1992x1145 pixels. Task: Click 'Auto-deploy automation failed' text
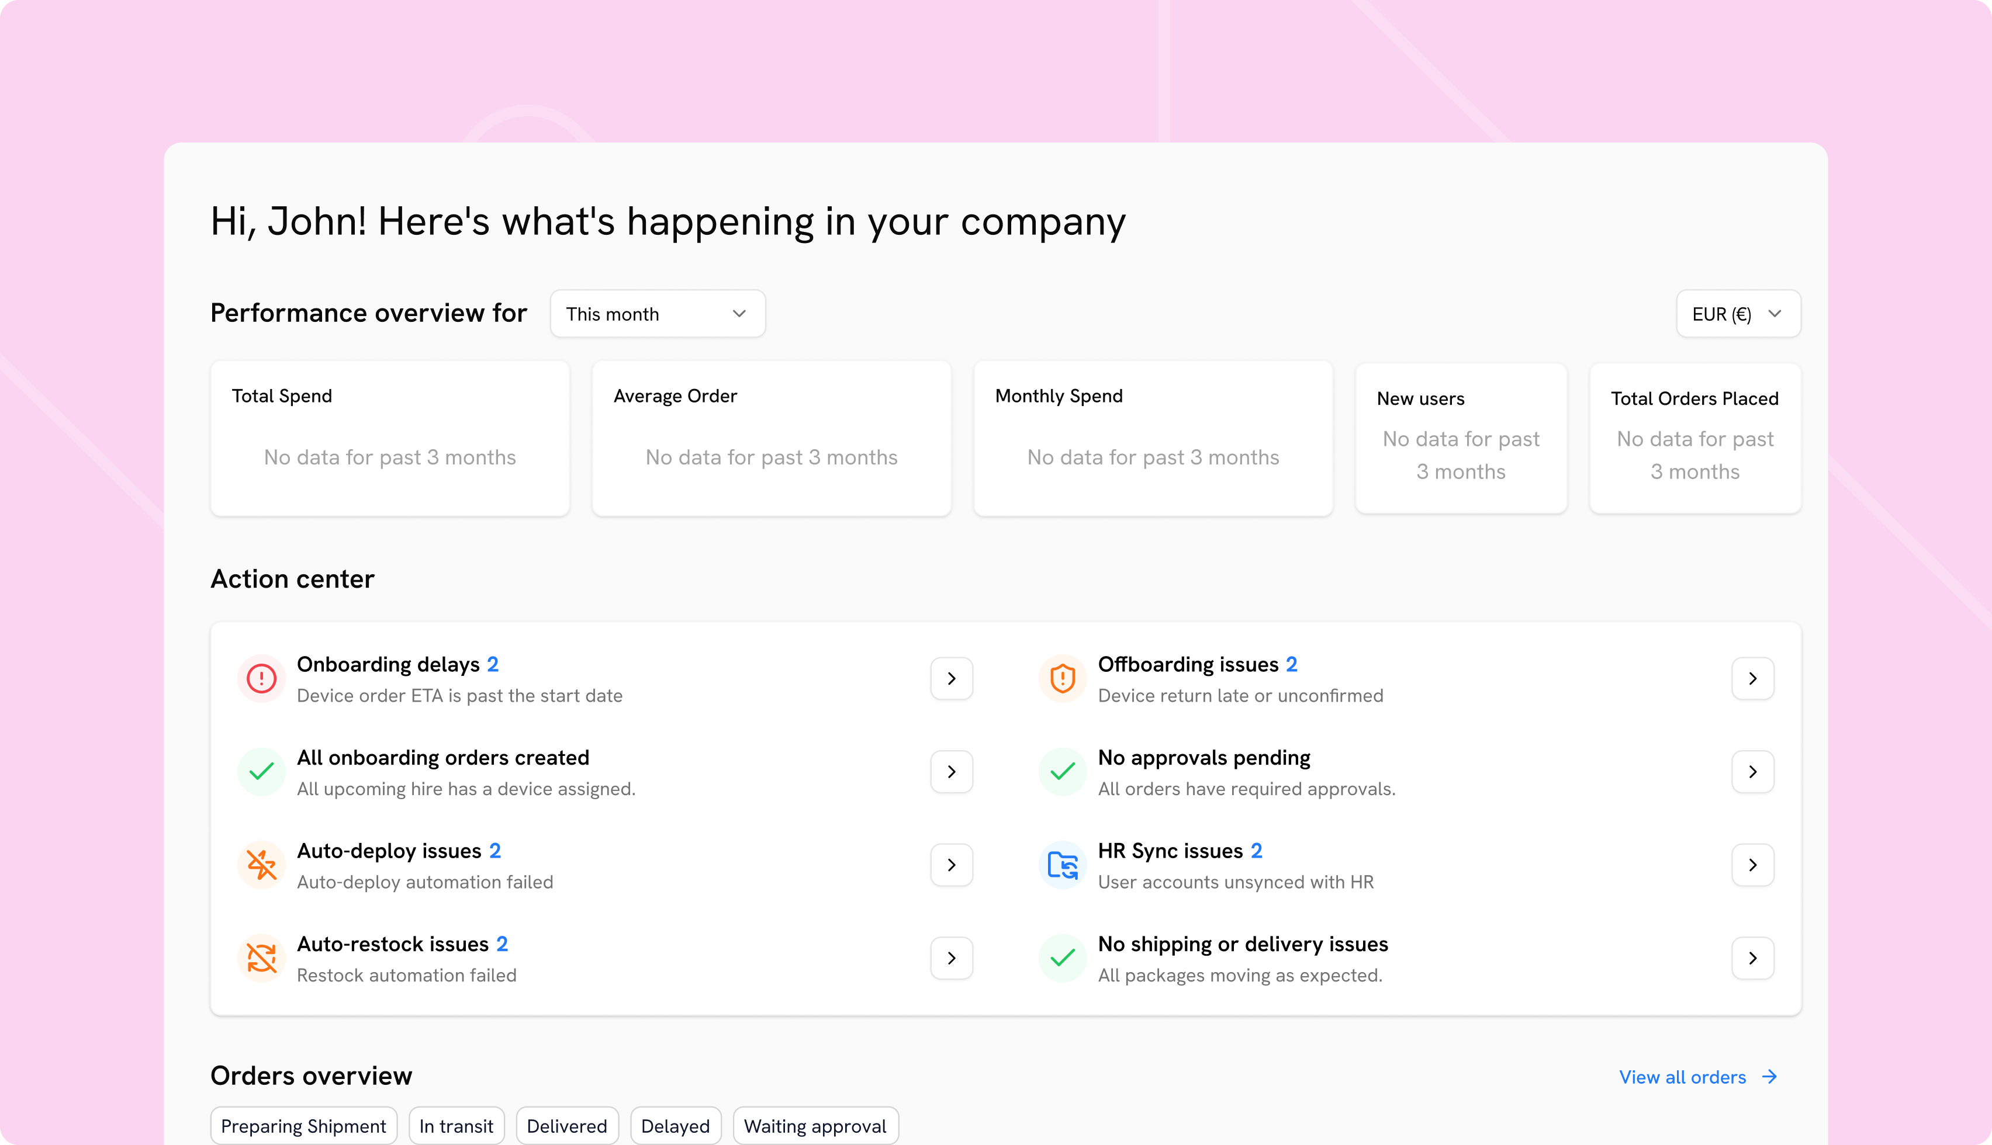pos(425,882)
